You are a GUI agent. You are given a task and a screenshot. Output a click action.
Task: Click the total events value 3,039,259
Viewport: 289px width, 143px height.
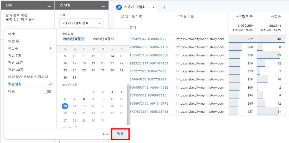(245, 26)
